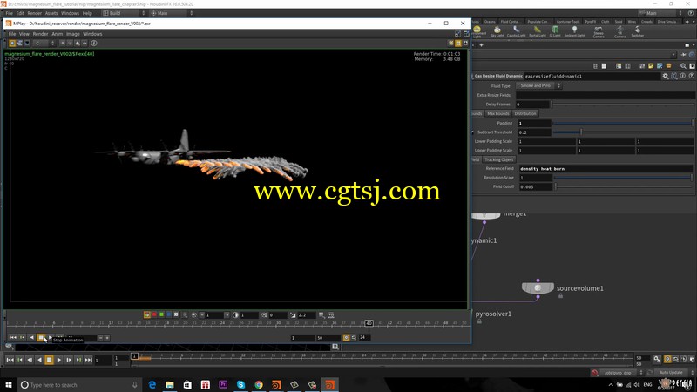697x392 pixels.
Task: Open the Pyro FX shelf tab
Action: point(591,21)
